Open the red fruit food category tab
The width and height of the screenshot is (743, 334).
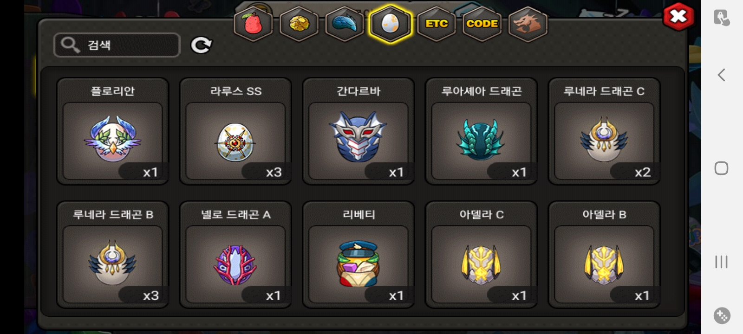(253, 24)
